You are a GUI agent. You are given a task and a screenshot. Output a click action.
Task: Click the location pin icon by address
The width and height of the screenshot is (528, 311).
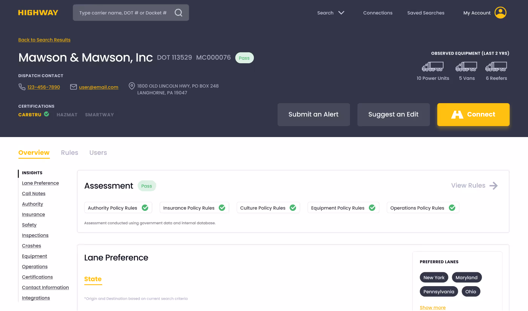pyautogui.click(x=132, y=86)
